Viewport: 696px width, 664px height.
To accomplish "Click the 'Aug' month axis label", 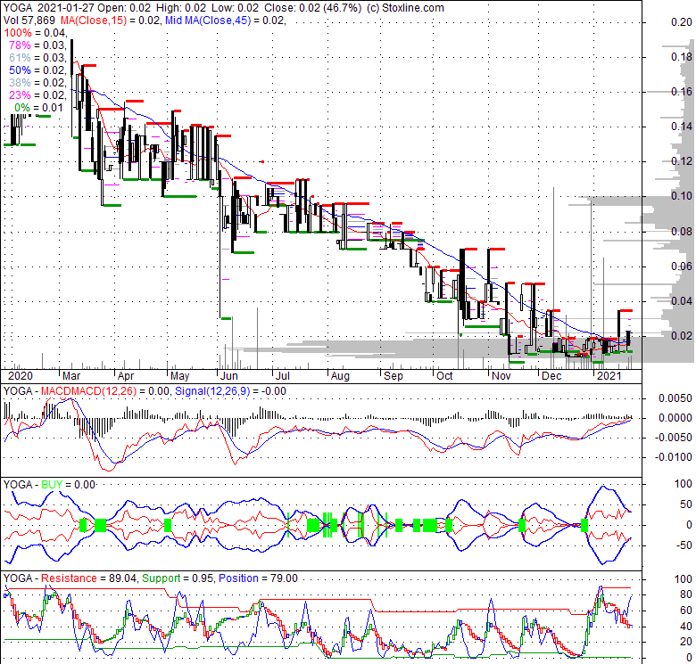I will click(341, 376).
